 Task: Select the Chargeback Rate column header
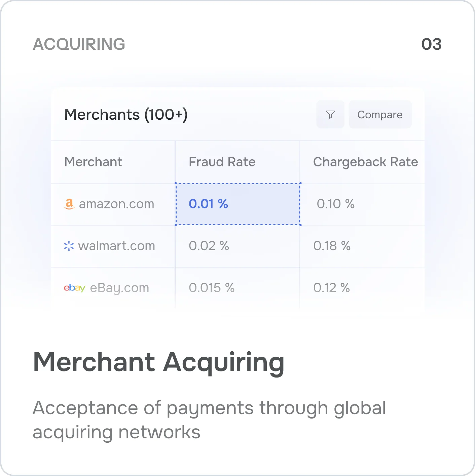coord(365,162)
